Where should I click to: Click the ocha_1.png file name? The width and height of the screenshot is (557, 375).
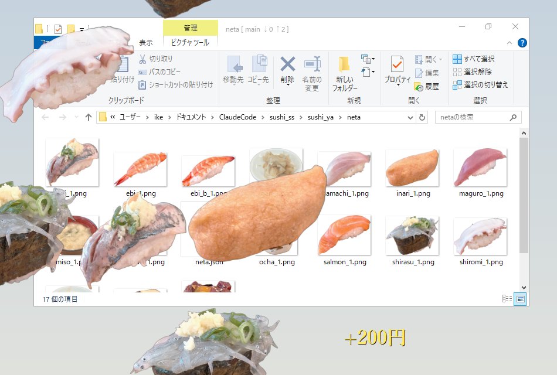click(x=277, y=262)
